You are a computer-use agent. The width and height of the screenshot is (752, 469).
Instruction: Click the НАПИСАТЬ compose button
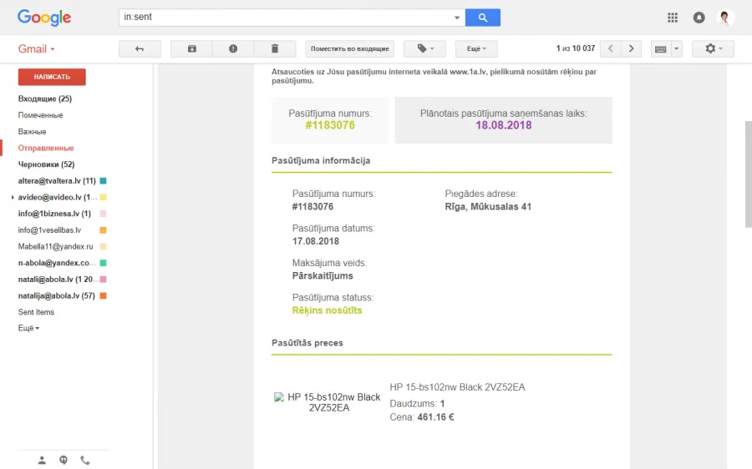(52, 77)
